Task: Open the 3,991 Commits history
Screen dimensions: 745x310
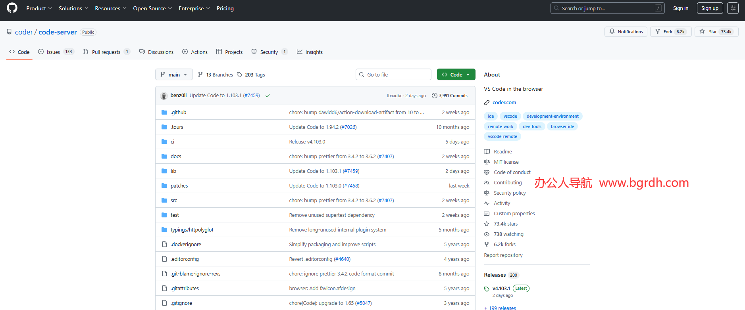Action: pyautogui.click(x=449, y=96)
